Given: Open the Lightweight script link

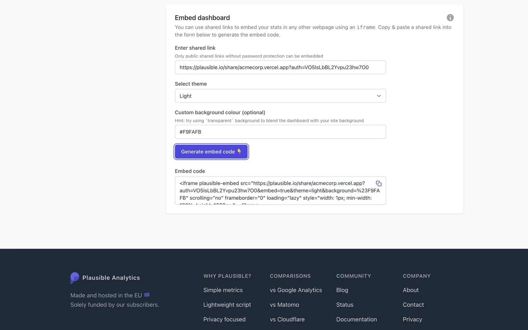Looking at the screenshot, I should (227, 305).
